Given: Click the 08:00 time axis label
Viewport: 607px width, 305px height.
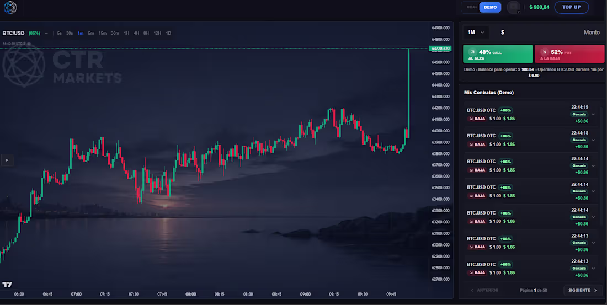Looking at the screenshot, I should click(190, 294).
